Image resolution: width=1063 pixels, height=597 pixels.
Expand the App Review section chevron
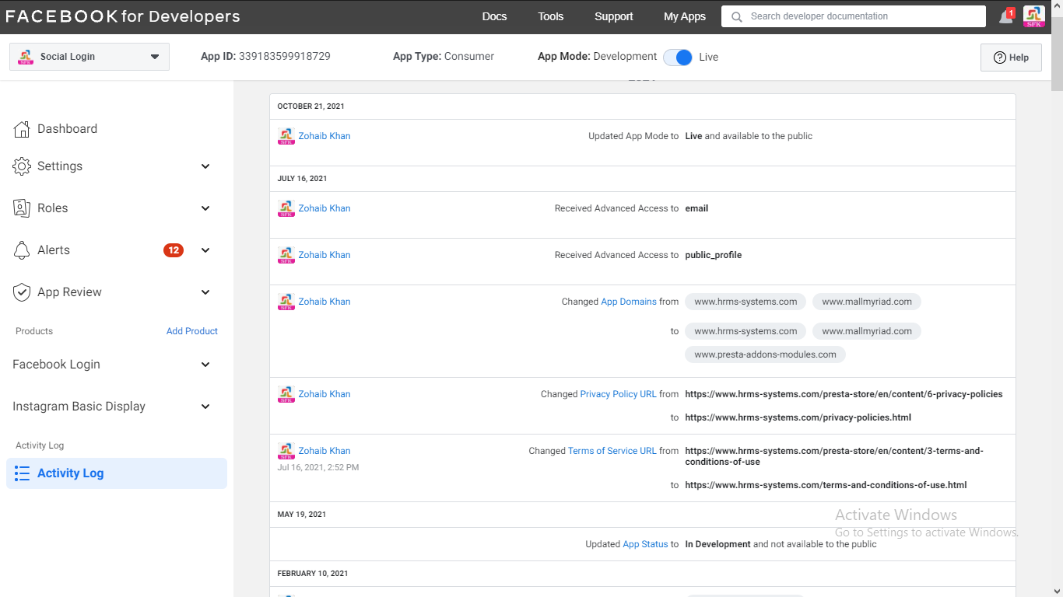click(x=205, y=292)
